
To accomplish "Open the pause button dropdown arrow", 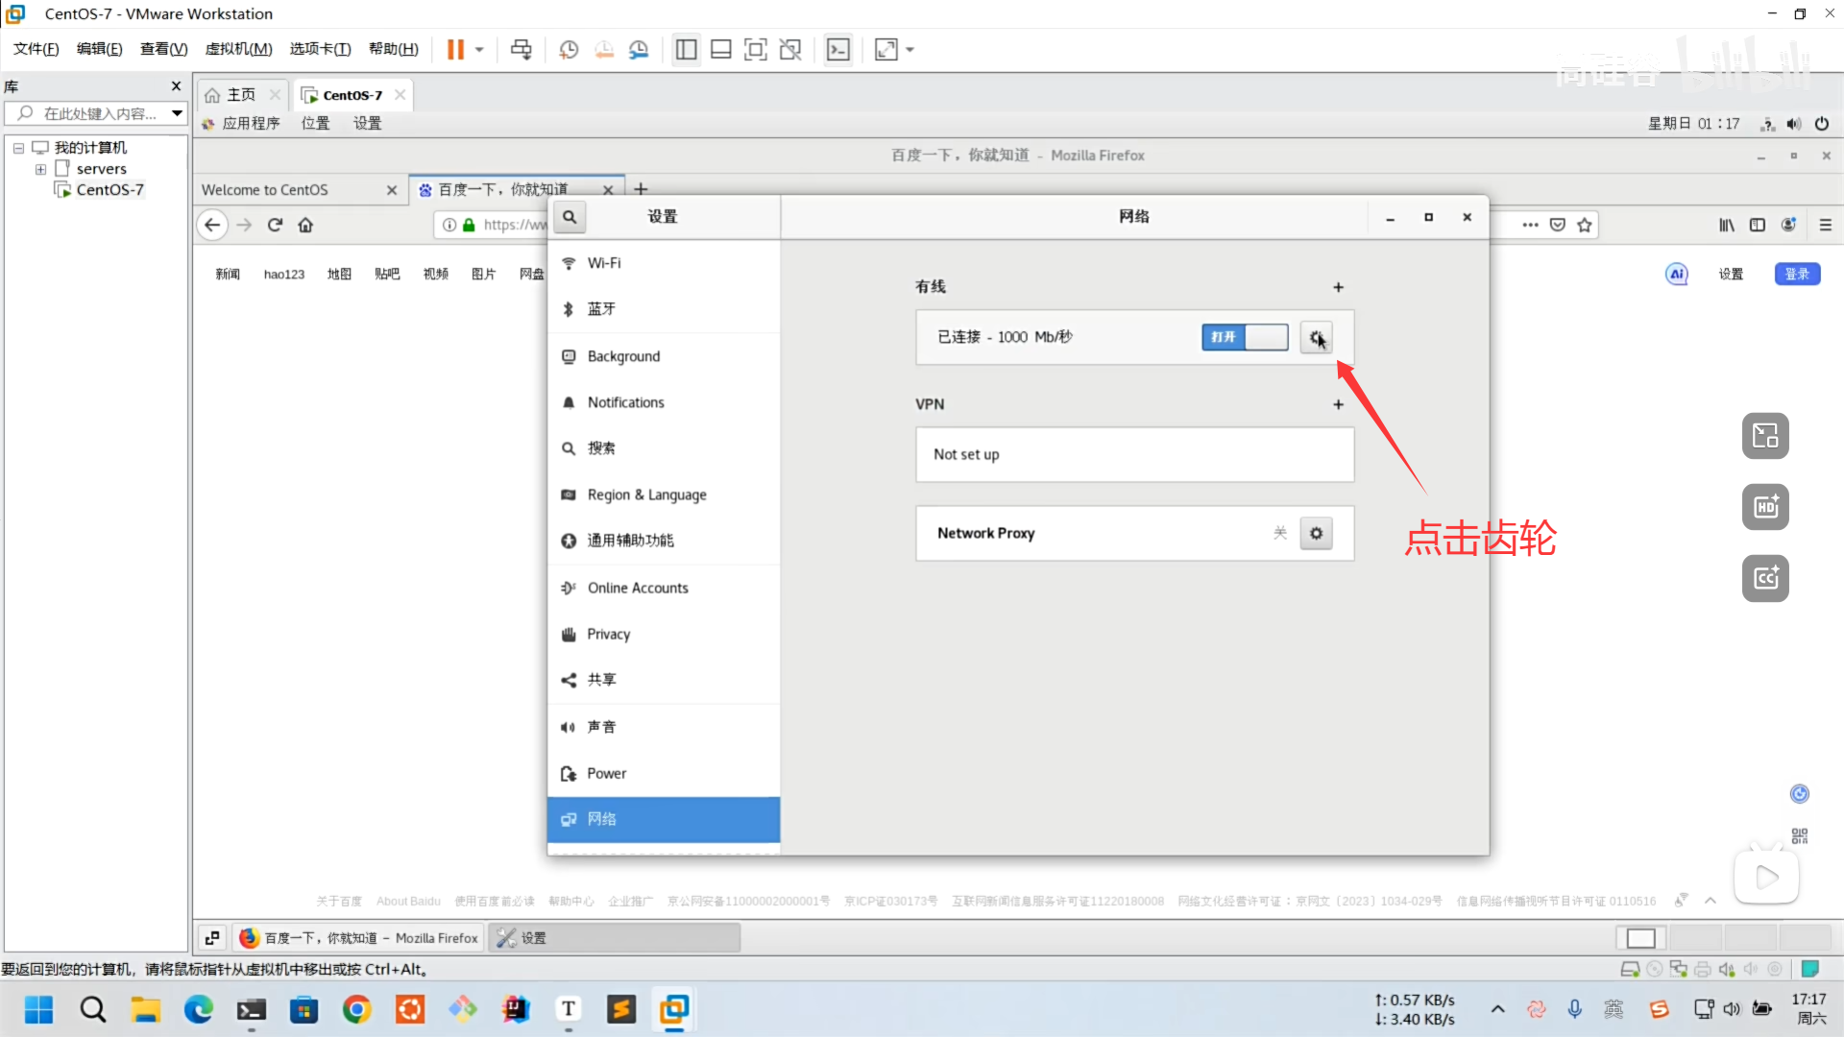I will coord(479,50).
